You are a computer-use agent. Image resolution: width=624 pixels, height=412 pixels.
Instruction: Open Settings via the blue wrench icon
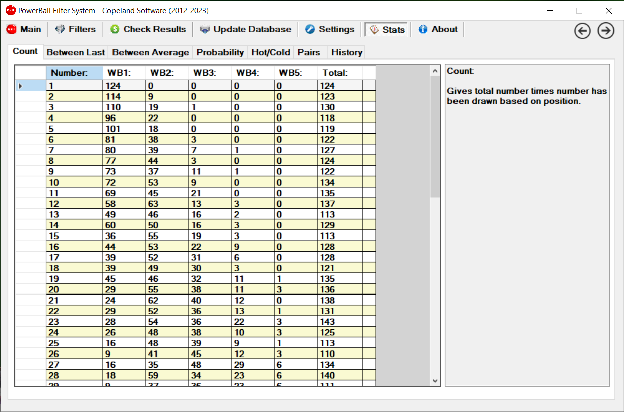point(310,29)
